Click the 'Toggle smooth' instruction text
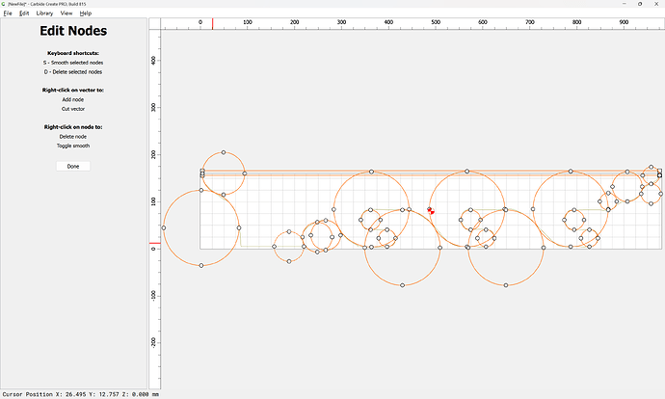 click(73, 145)
